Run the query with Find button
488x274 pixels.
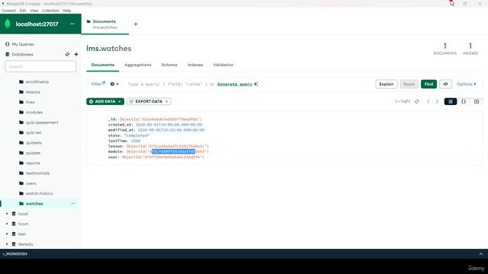429,84
